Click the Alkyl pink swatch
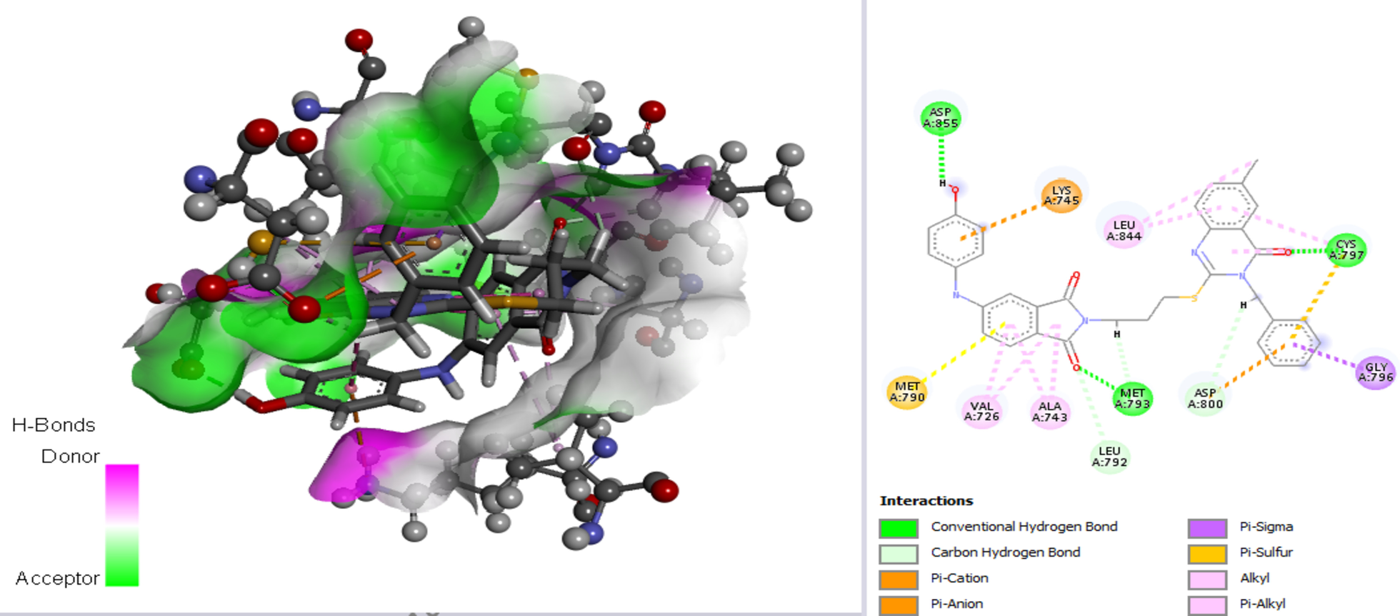The image size is (1400, 616). [1208, 580]
